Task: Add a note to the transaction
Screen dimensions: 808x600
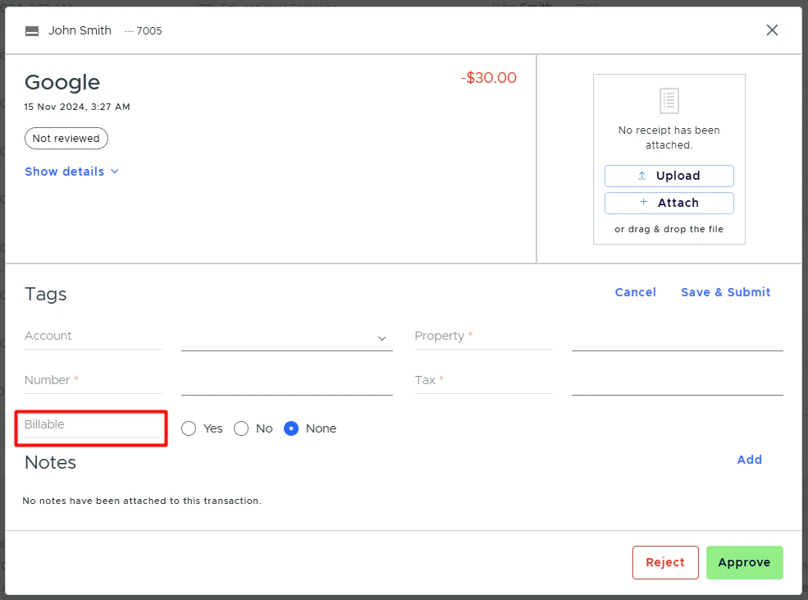Action: [x=749, y=460]
